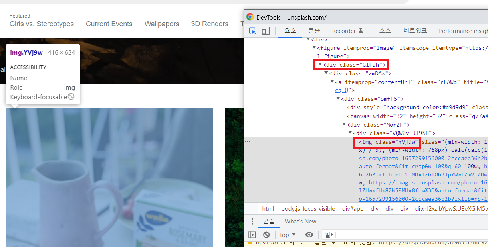Click the Role img row in the tooltip
Image resolution: width=488 pixels, height=247 pixels.
coord(43,87)
